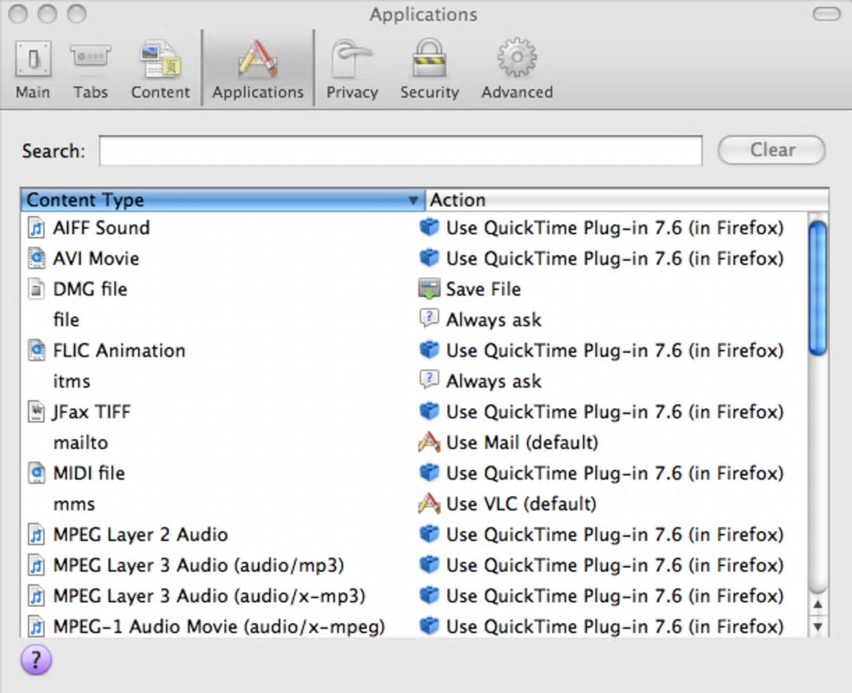Open the Main preferences pane

33,71
